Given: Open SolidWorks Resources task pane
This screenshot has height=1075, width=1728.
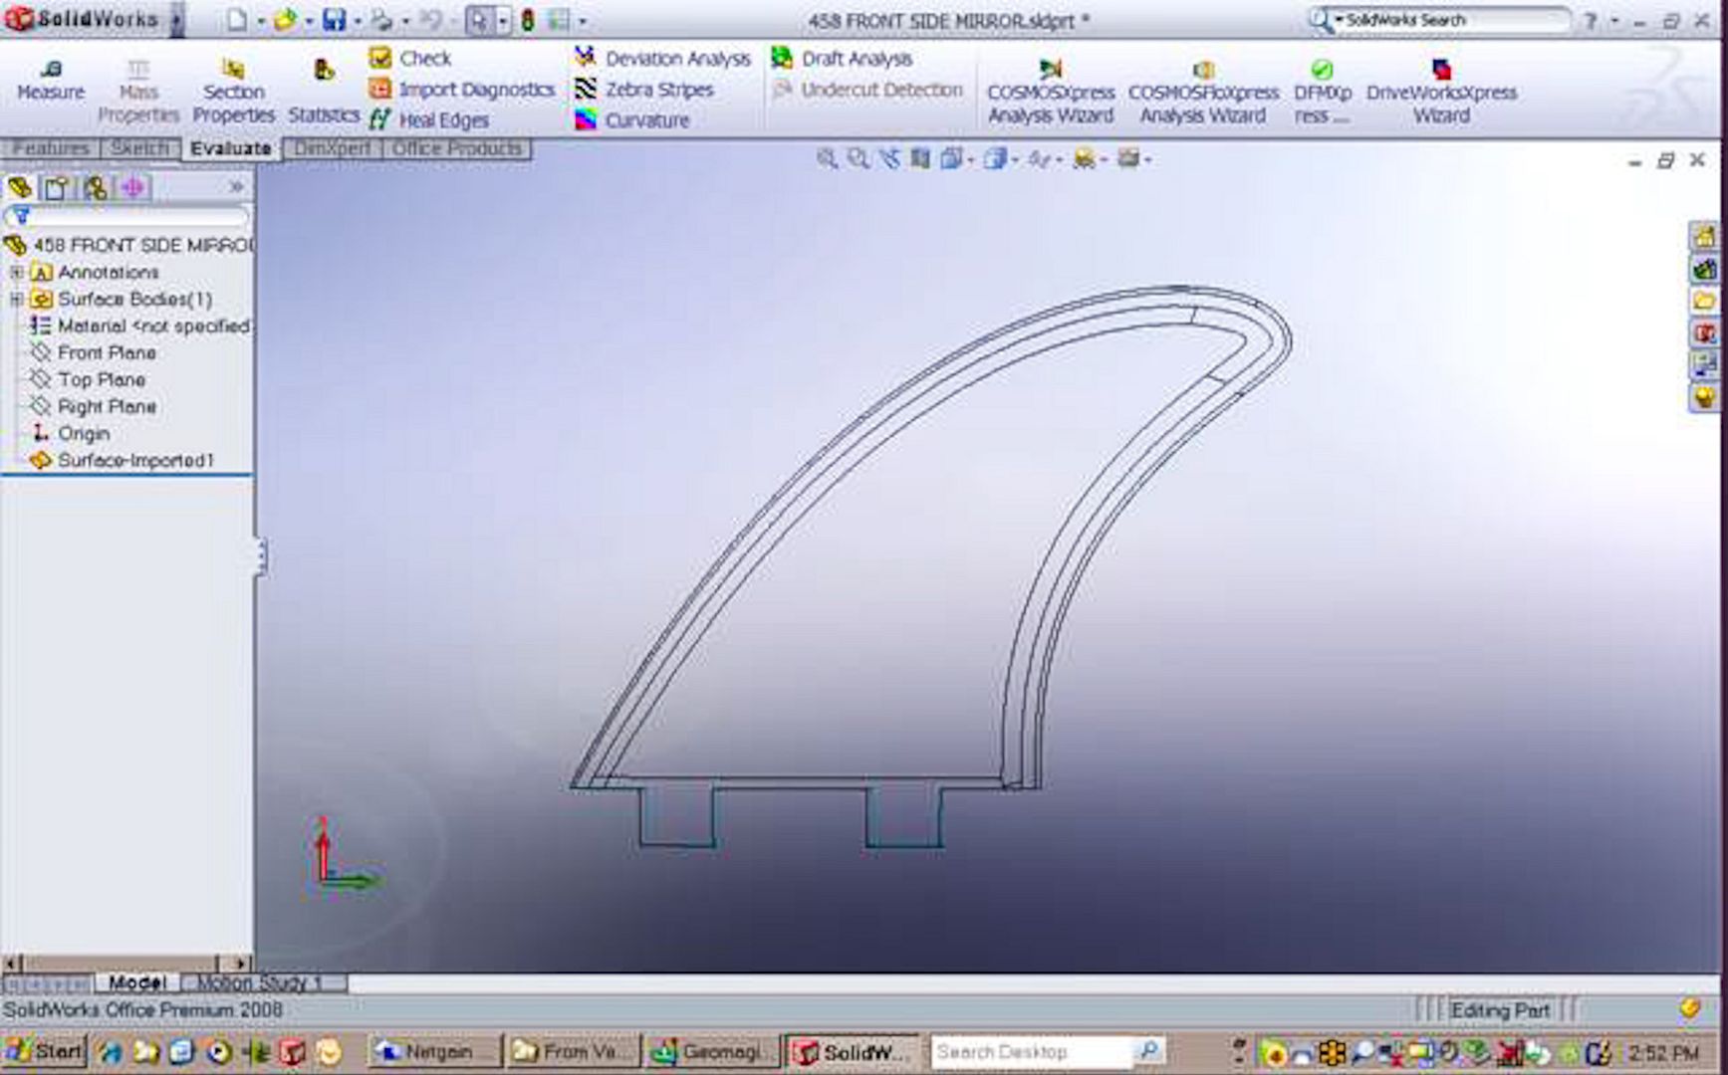Looking at the screenshot, I should (1704, 236).
